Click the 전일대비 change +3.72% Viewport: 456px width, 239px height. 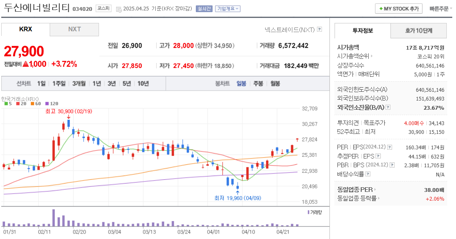click(x=64, y=64)
